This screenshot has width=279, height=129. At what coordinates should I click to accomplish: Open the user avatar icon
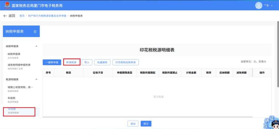(x=259, y=5)
